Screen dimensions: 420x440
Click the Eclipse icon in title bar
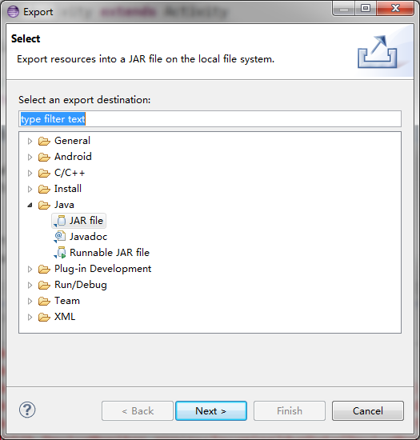click(x=13, y=11)
